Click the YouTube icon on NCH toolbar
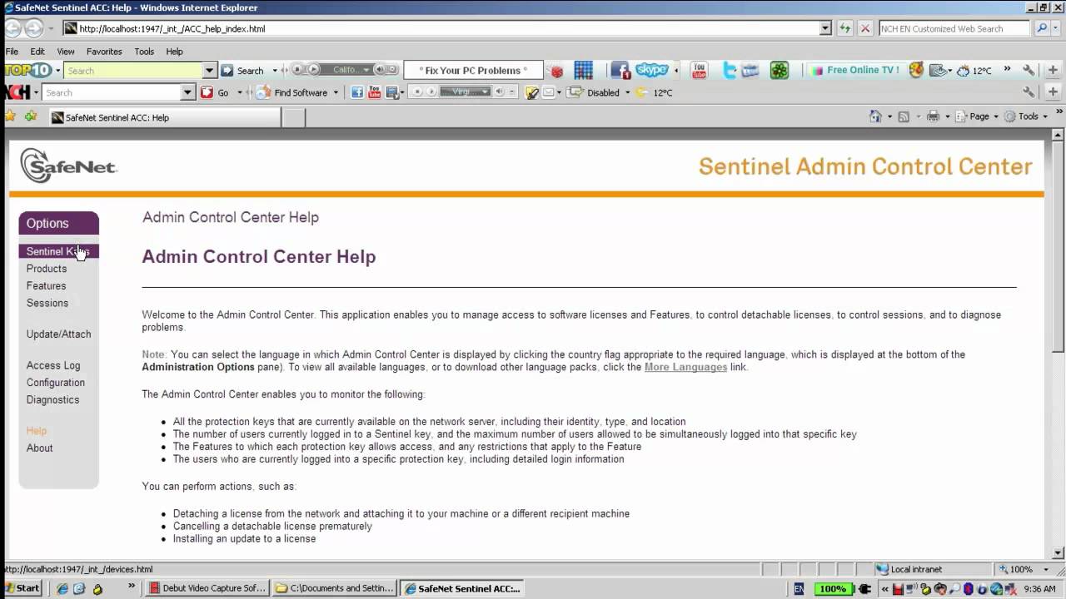This screenshot has height=599, width=1066. click(x=374, y=92)
